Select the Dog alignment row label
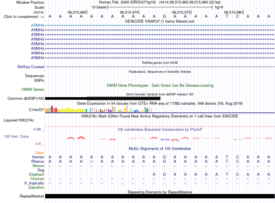 (x=41, y=170)
